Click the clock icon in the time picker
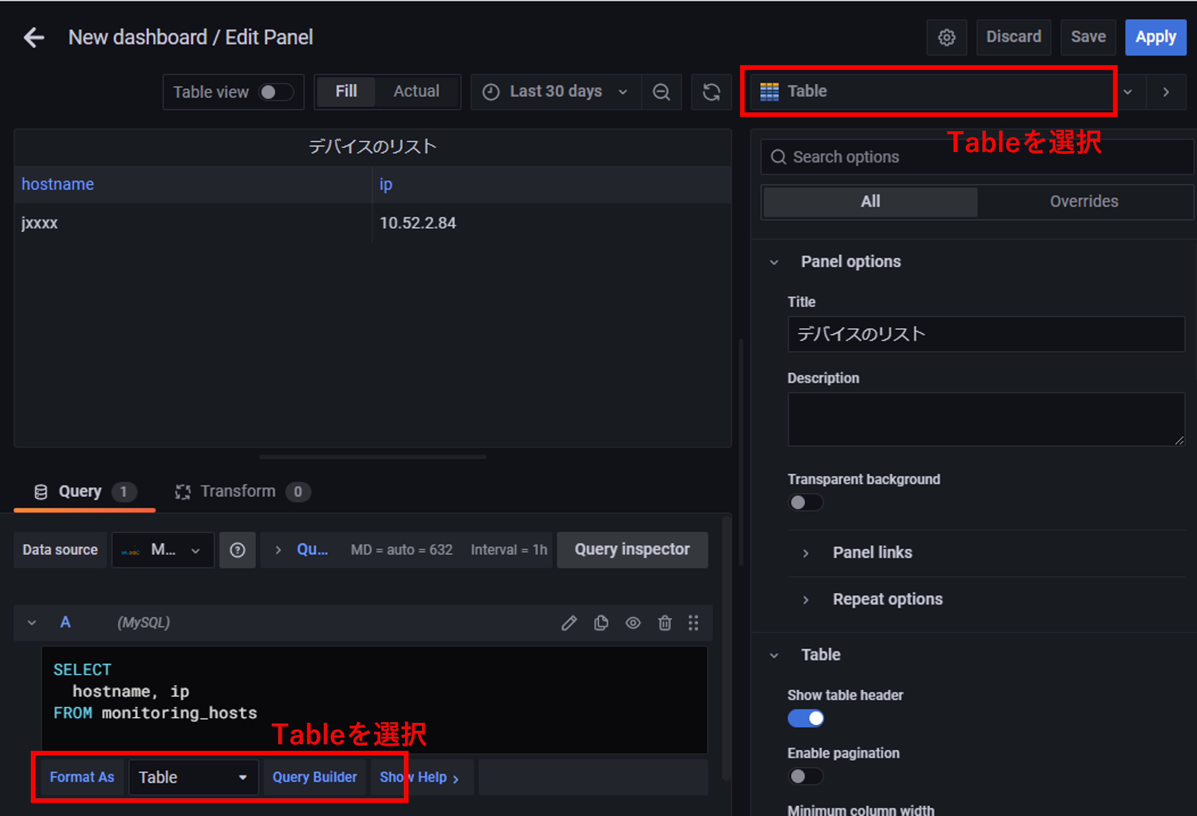This screenshot has height=816, width=1197. click(491, 92)
